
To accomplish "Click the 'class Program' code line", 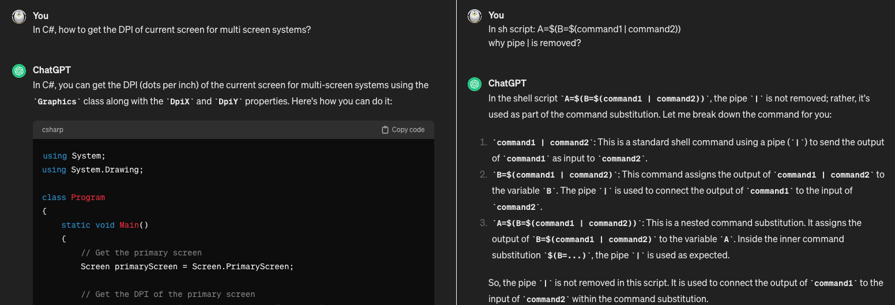I will 73,197.
